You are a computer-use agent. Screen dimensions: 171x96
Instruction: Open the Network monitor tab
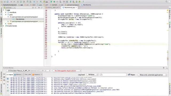(37, 75)
